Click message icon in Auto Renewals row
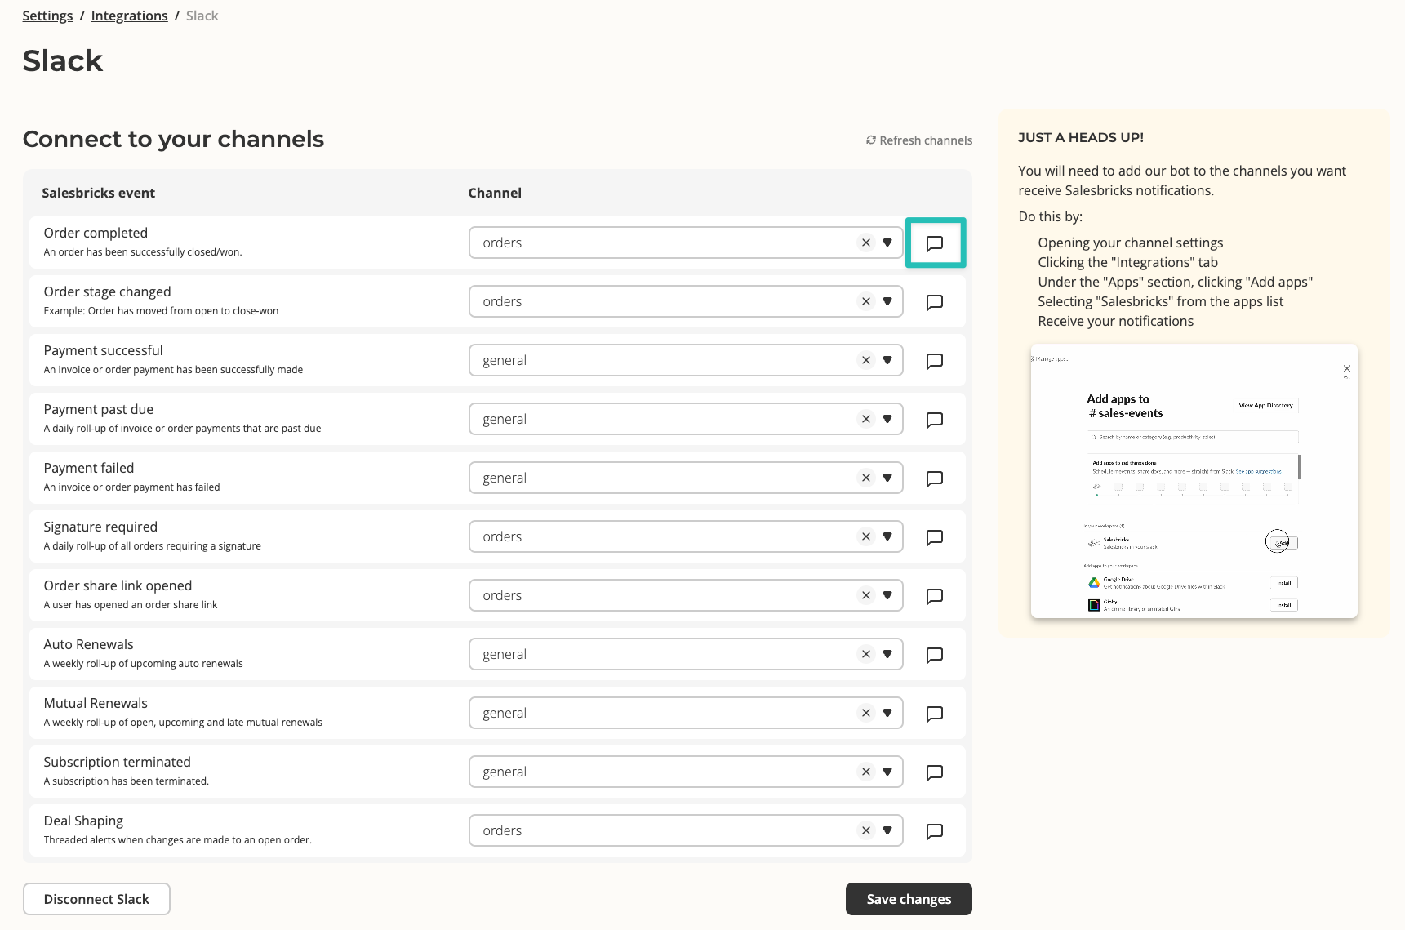This screenshot has width=1405, height=930. click(935, 655)
